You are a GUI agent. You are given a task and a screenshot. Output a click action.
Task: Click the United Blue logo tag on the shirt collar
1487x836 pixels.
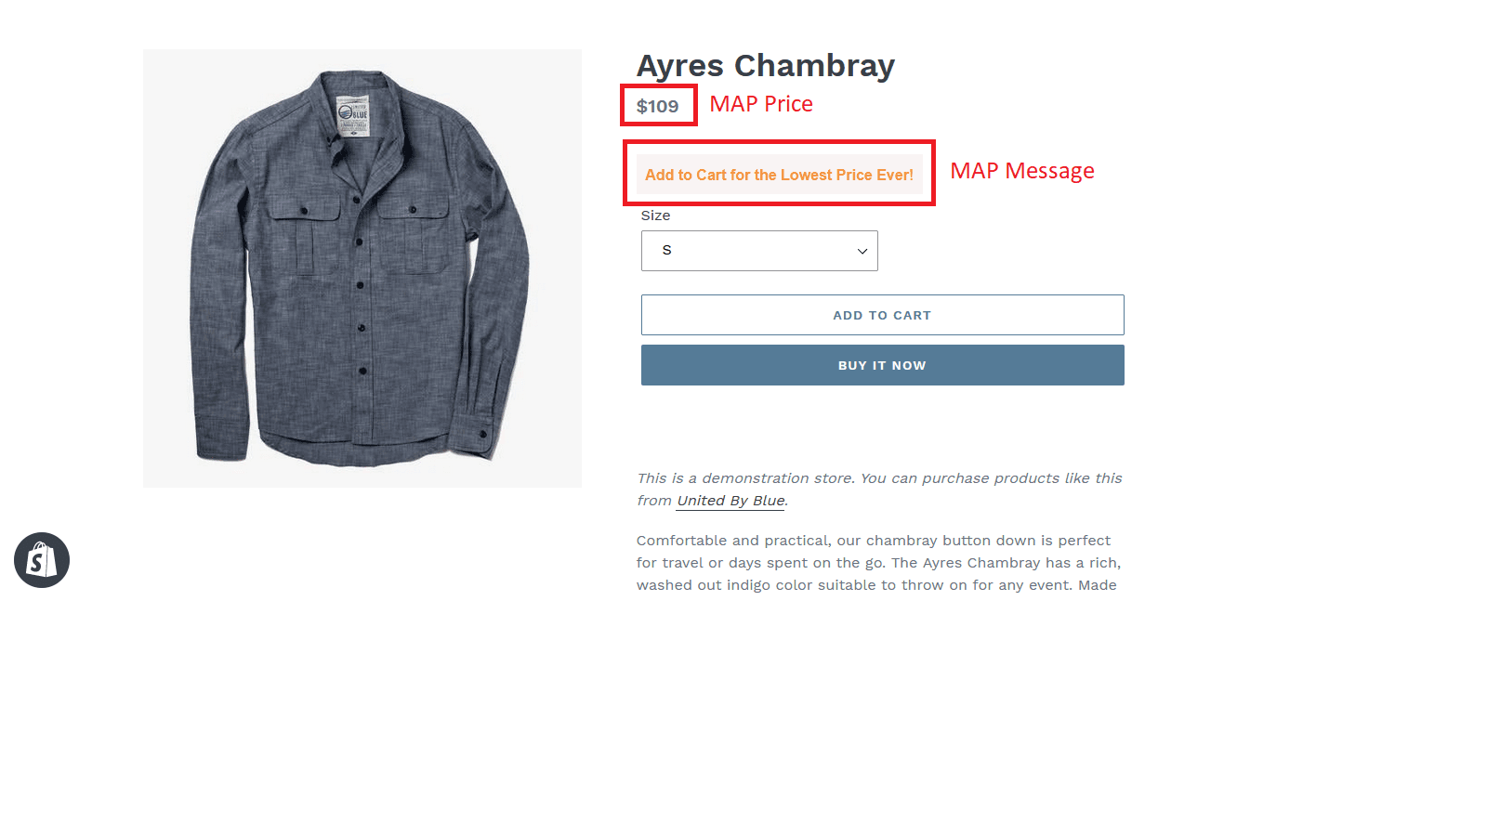click(x=353, y=116)
